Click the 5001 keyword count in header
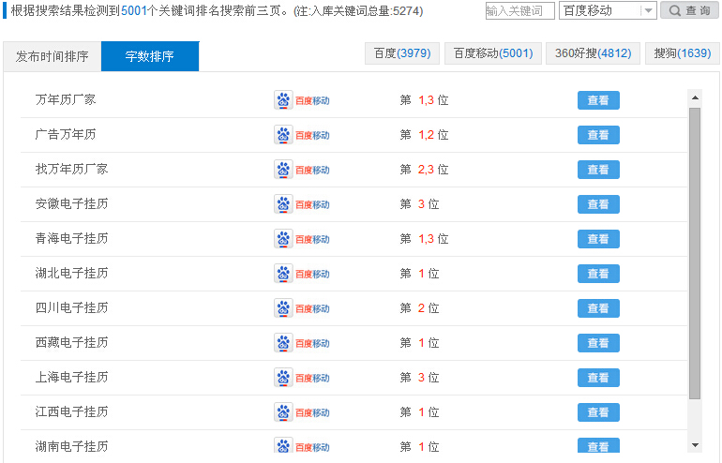The width and height of the screenshot is (722, 463). click(133, 10)
